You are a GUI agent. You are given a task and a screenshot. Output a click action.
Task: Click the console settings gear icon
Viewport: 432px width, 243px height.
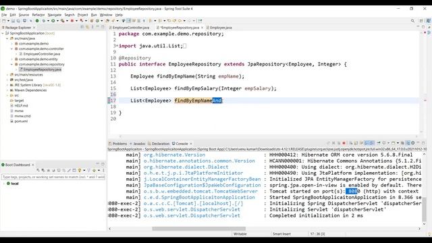pos(412,143)
